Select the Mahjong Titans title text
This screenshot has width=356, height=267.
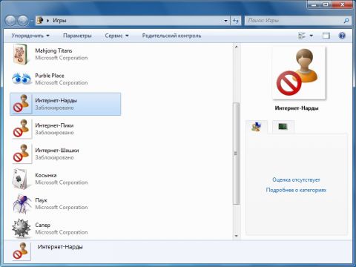click(x=53, y=50)
